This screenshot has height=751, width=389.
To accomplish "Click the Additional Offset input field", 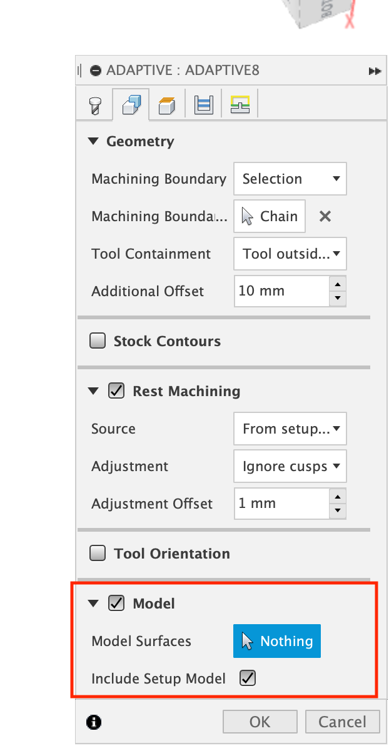I will [x=281, y=291].
